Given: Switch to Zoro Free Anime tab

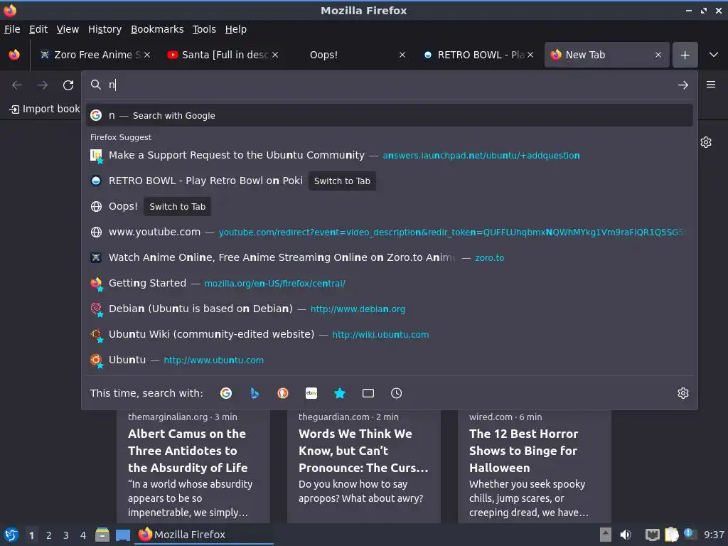Looking at the screenshot, I should coord(95,55).
